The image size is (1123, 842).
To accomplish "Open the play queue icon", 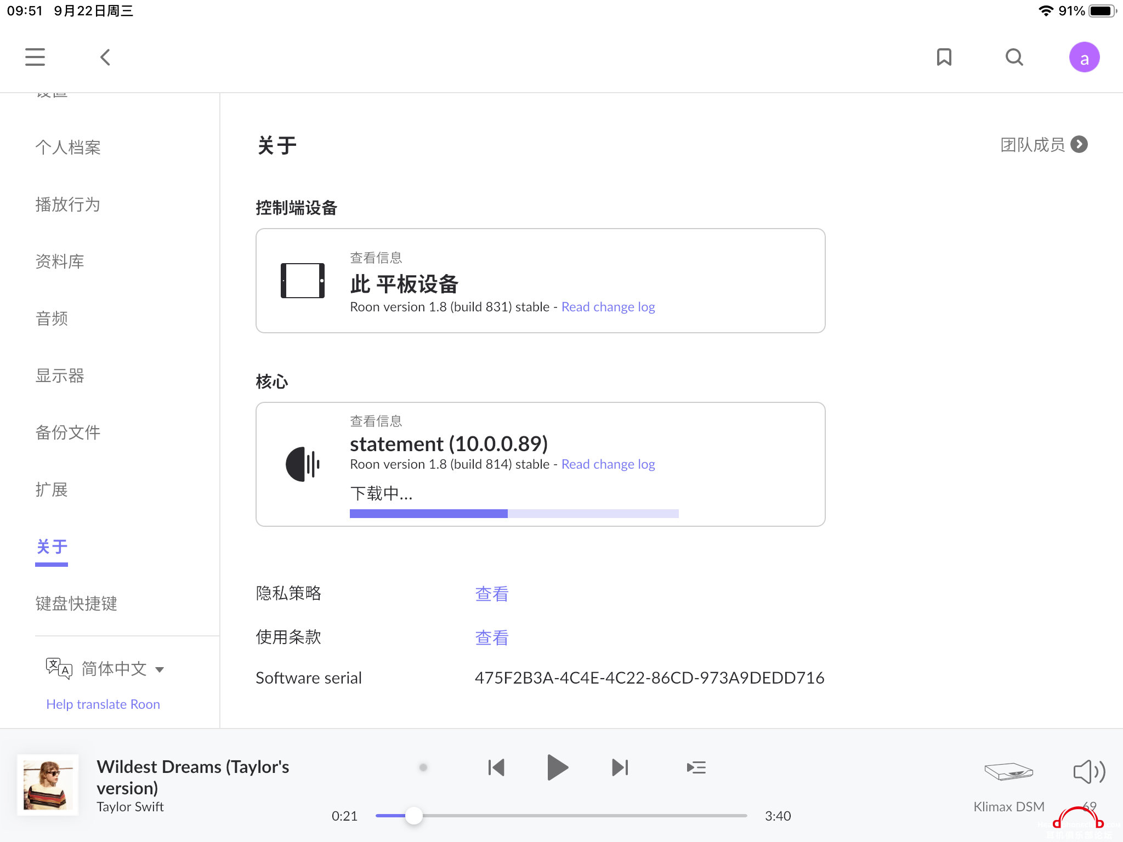I will (x=696, y=767).
